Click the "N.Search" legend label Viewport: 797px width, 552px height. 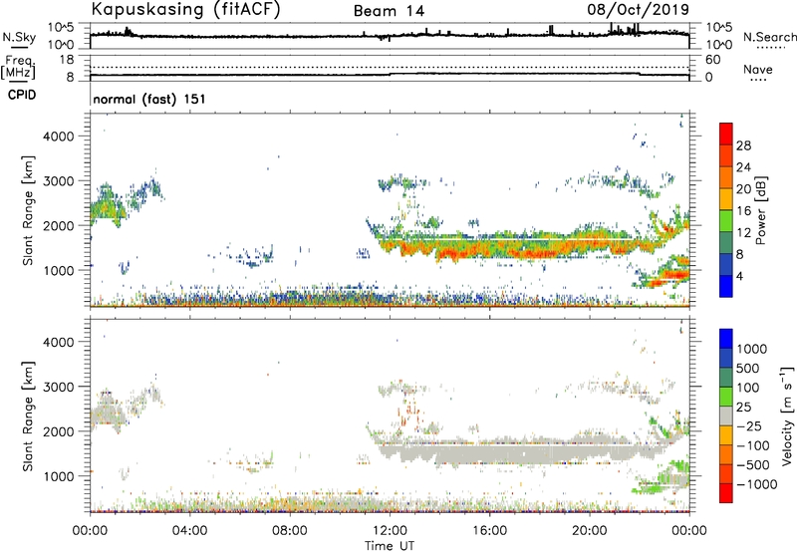[769, 37]
